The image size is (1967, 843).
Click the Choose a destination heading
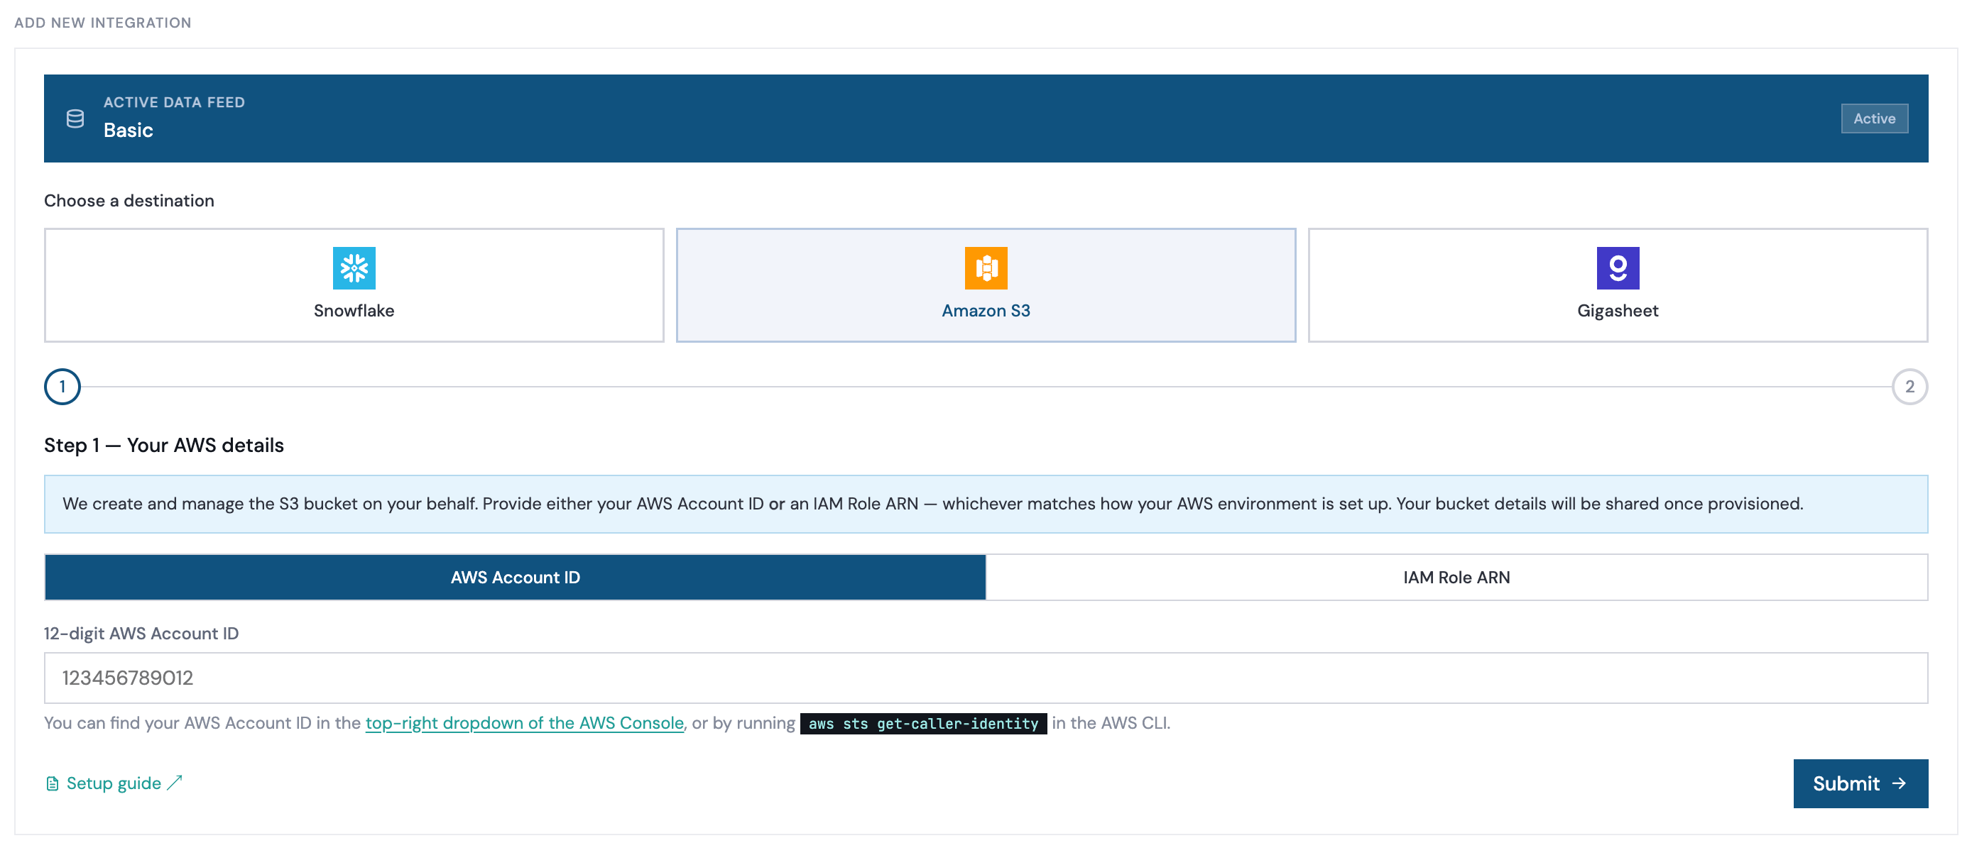129,201
